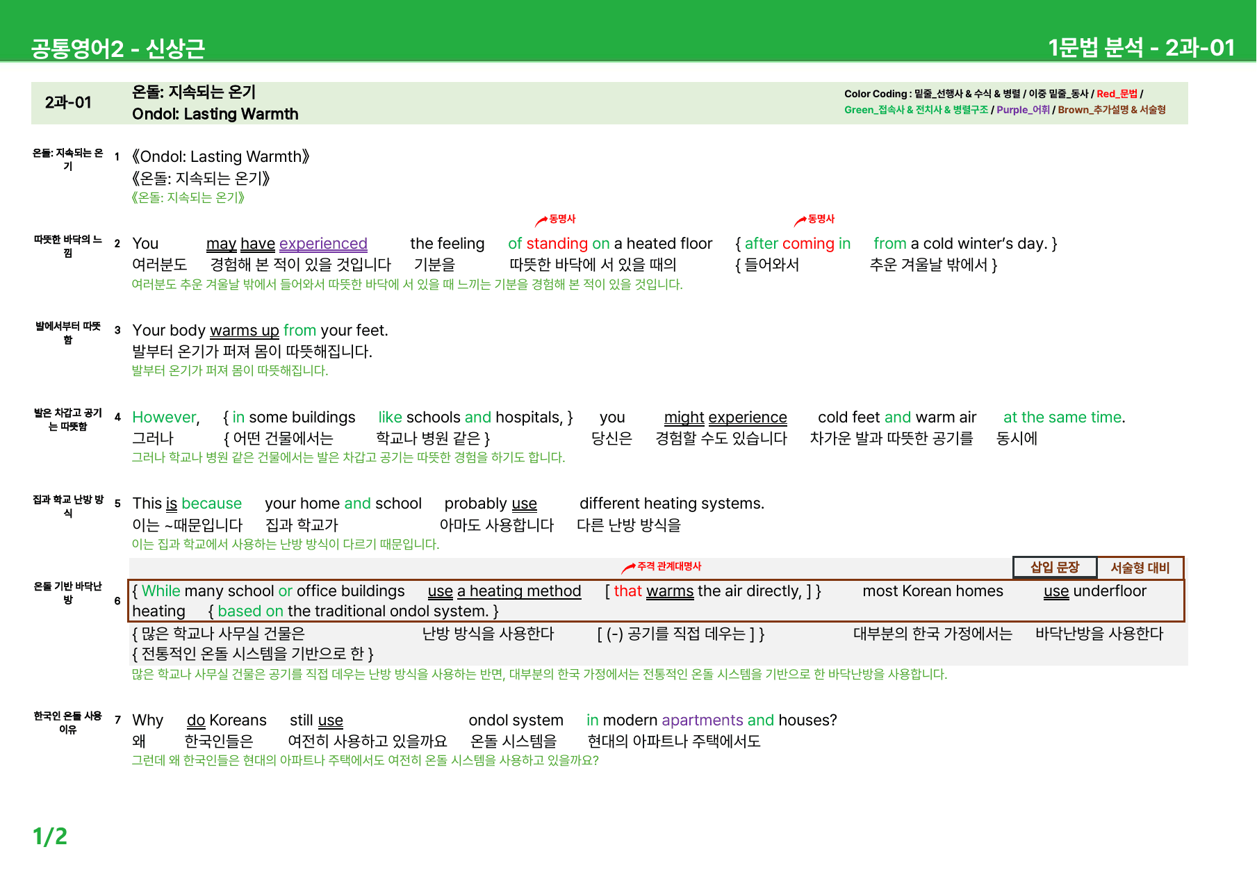Click the header text 1문법 분석 - 2과-01

[1141, 47]
